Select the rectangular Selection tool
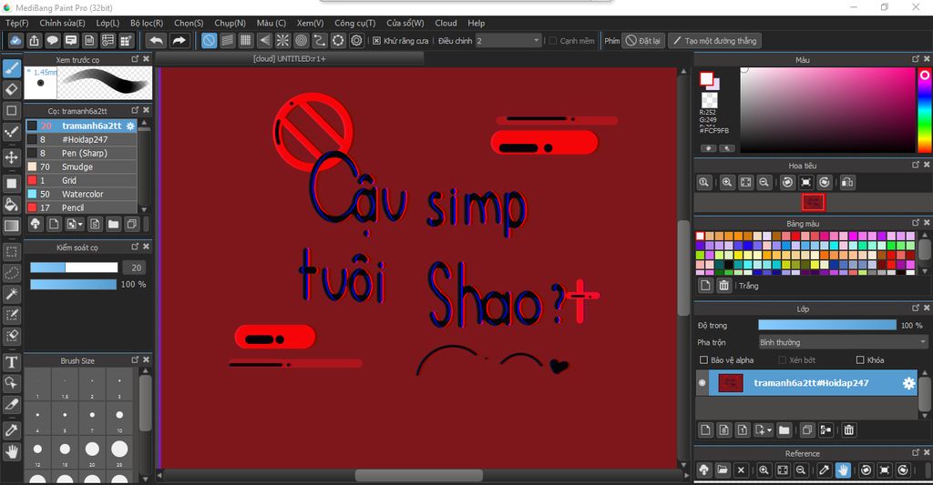 (x=11, y=252)
